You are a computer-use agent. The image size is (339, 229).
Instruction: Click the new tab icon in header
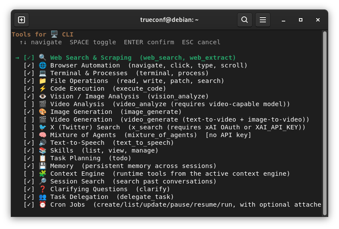[x=22, y=20]
